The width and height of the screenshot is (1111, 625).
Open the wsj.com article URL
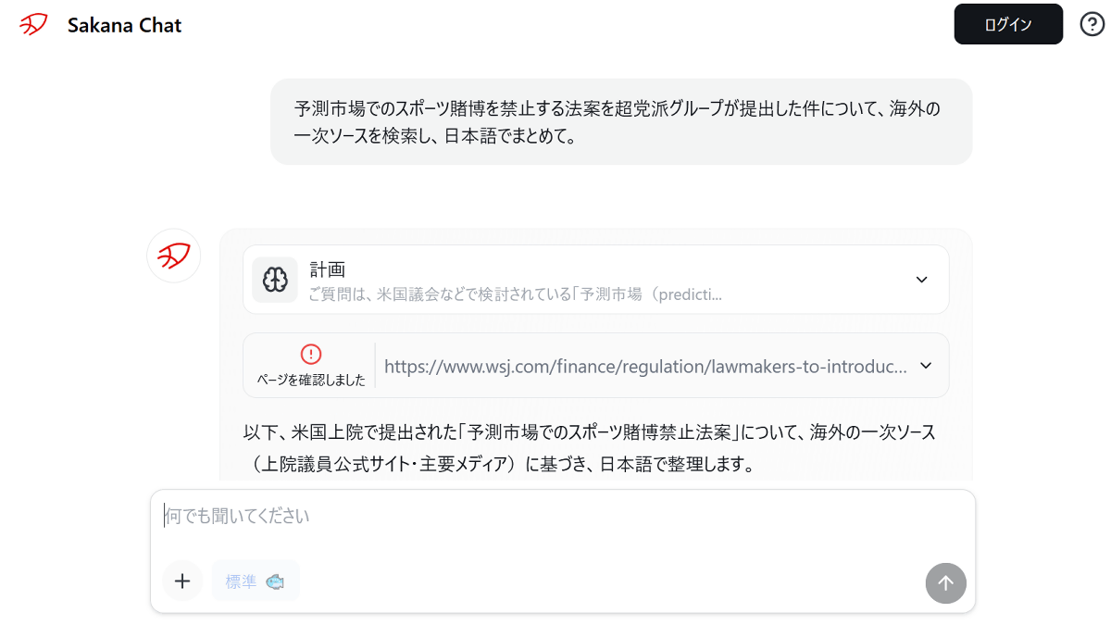click(645, 367)
